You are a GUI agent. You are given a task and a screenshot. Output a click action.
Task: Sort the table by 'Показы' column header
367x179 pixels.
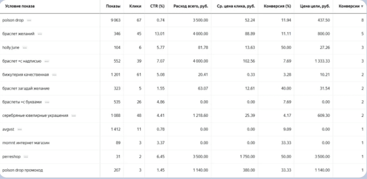(113, 6)
